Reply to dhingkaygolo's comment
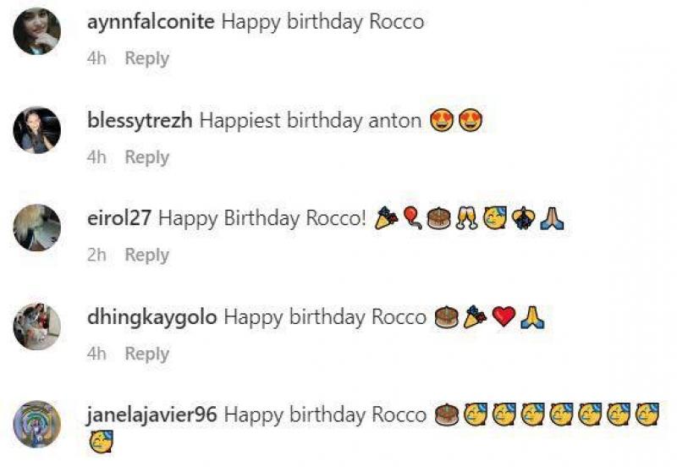Viewport: 677px width, 467px height. (x=147, y=354)
